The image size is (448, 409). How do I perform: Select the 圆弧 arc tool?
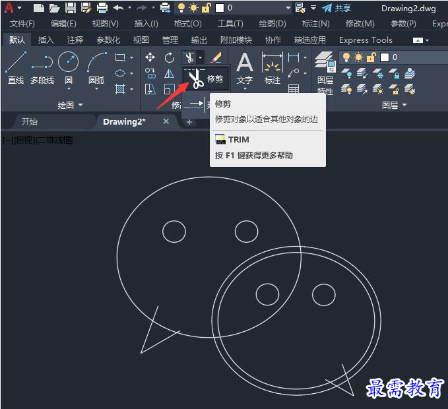97,68
